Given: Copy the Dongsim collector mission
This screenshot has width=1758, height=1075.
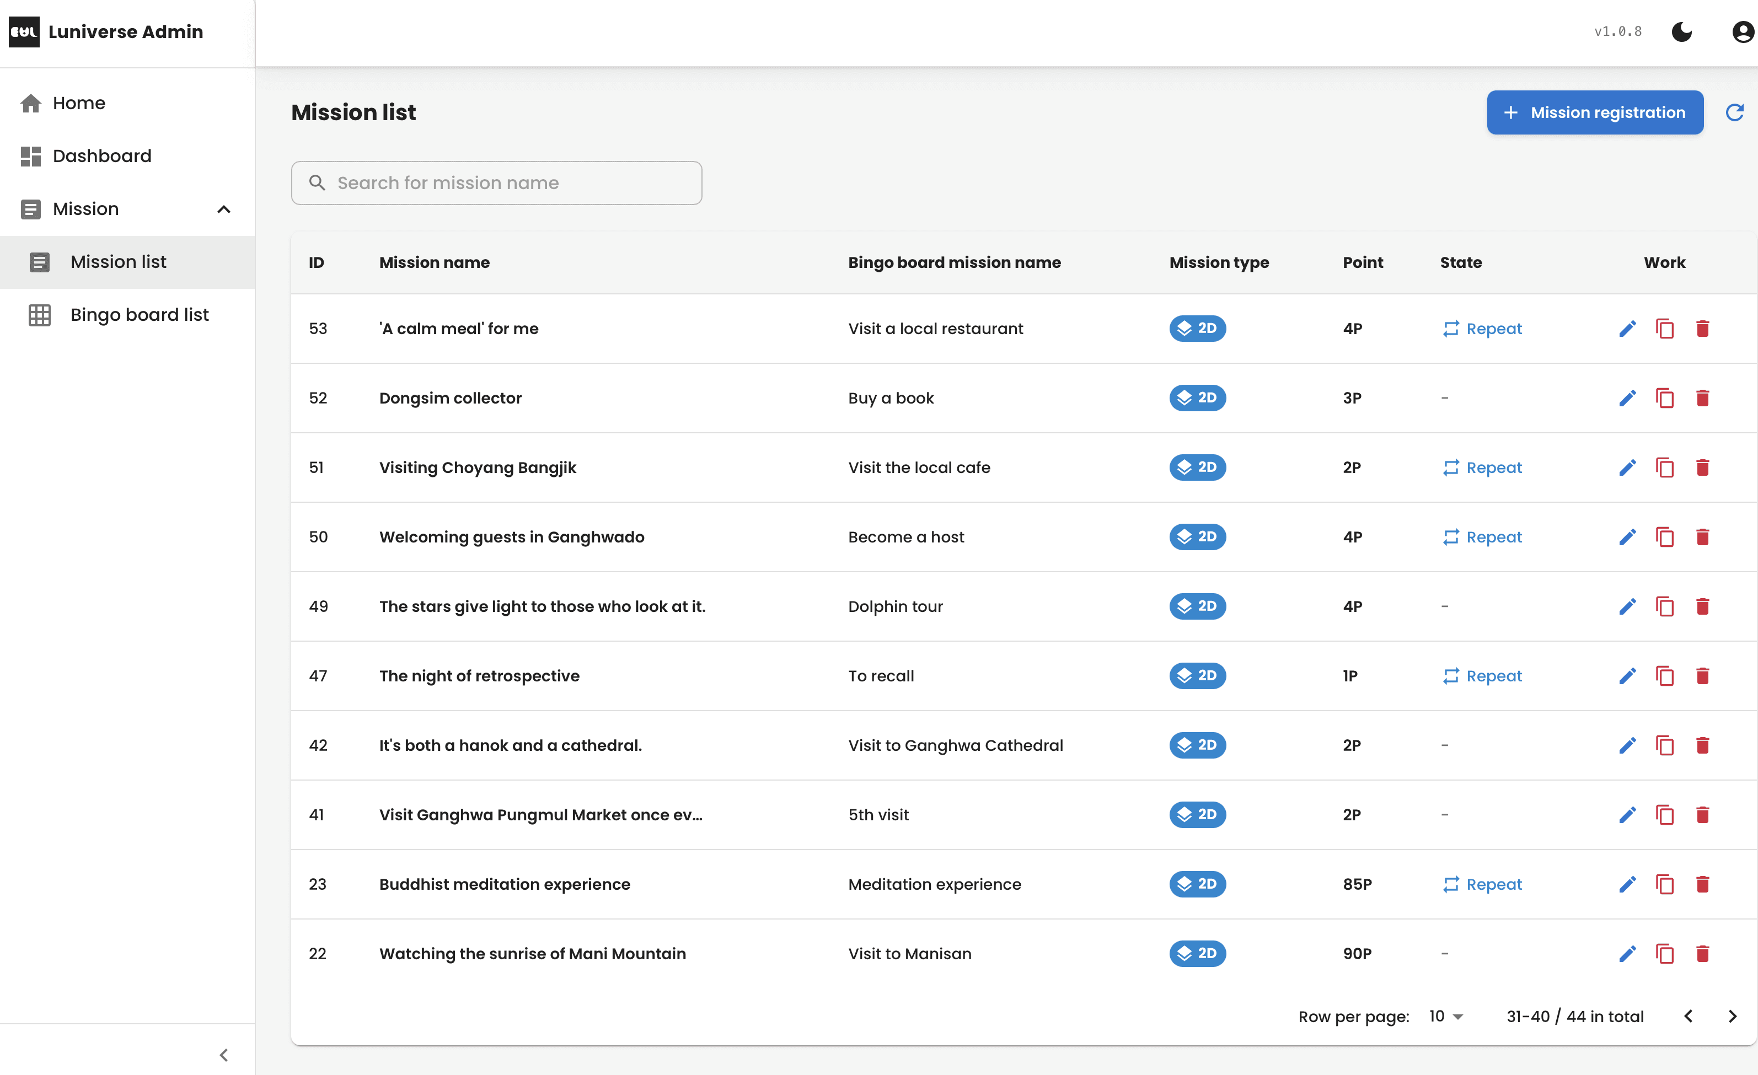Looking at the screenshot, I should [1665, 398].
